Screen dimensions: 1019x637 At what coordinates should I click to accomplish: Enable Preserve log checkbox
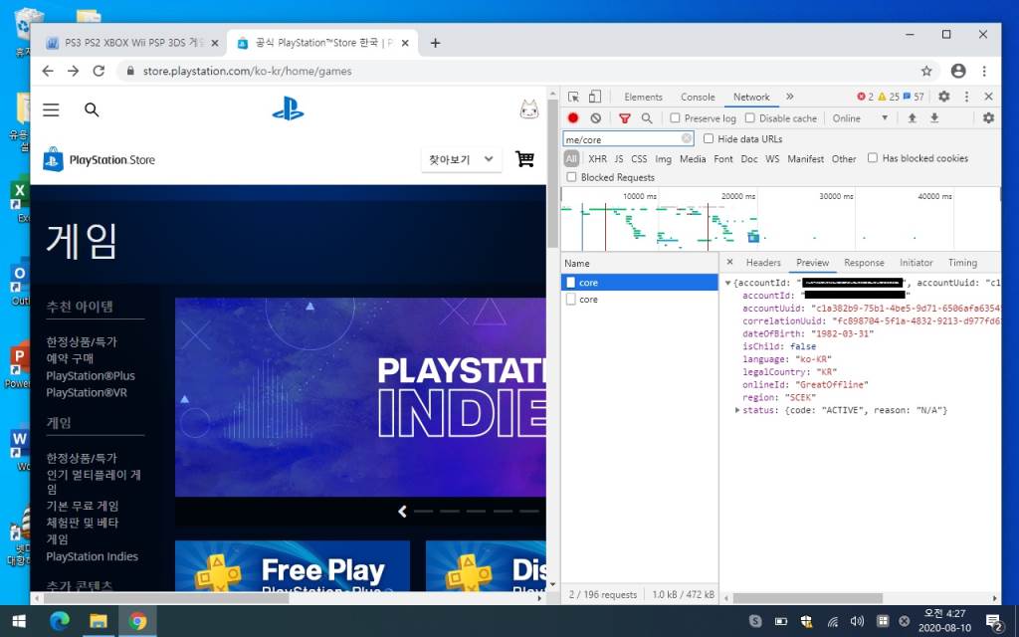pyautogui.click(x=676, y=118)
